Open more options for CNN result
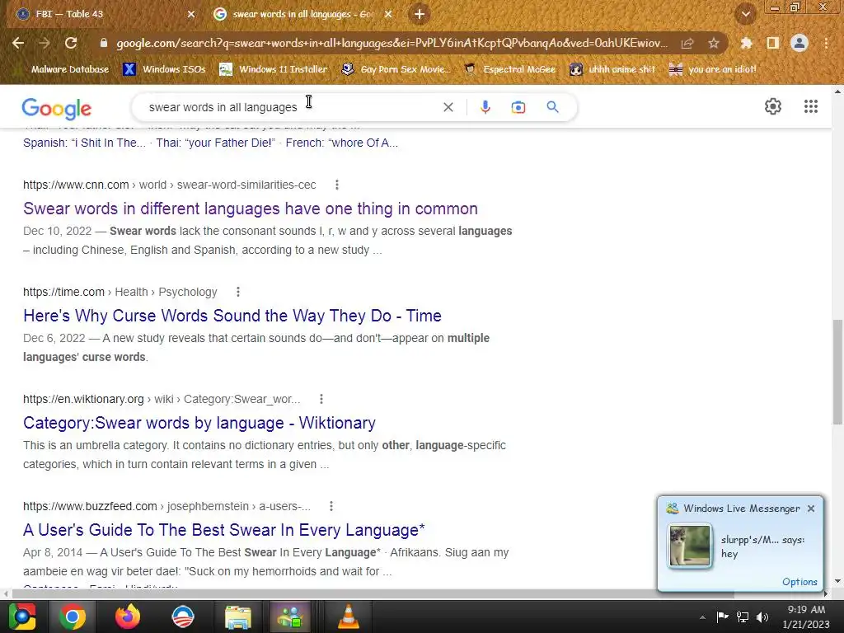 [337, 185]
